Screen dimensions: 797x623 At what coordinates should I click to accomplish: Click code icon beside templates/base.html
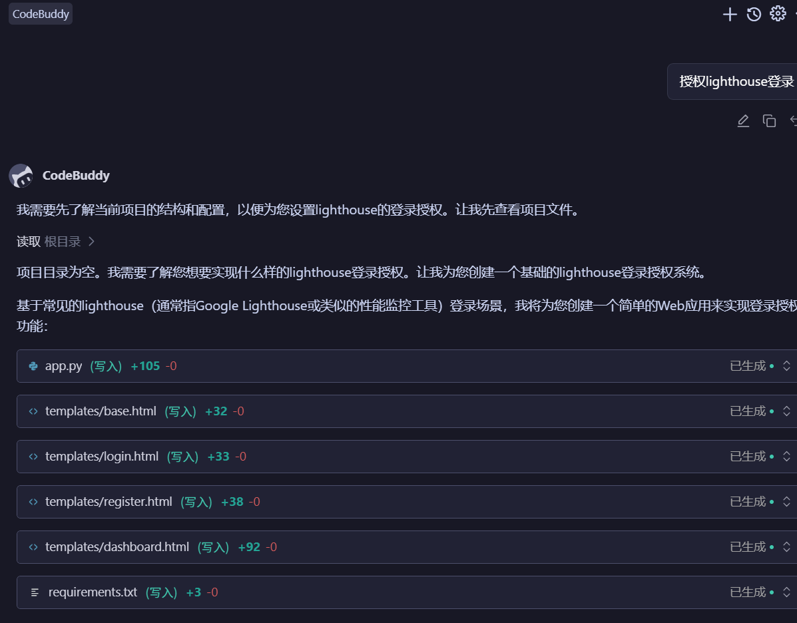pyautogui.click(x=33, y=411)
